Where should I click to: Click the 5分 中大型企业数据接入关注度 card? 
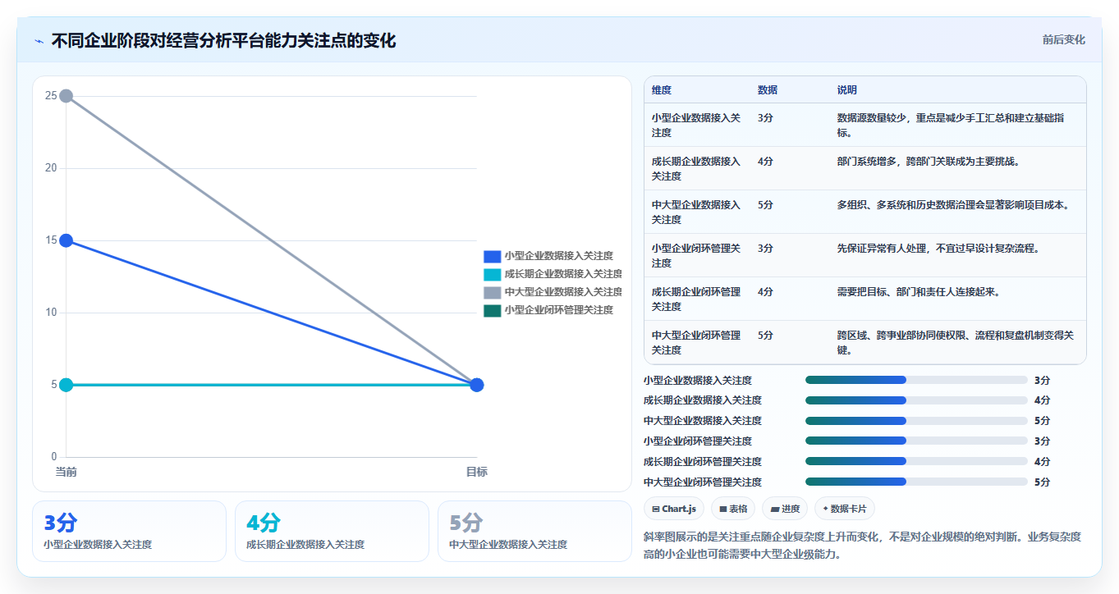(534, 531)
